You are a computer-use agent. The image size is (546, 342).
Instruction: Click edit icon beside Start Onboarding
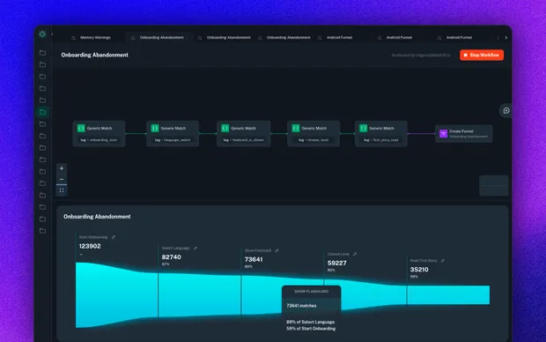coord(114,237)
